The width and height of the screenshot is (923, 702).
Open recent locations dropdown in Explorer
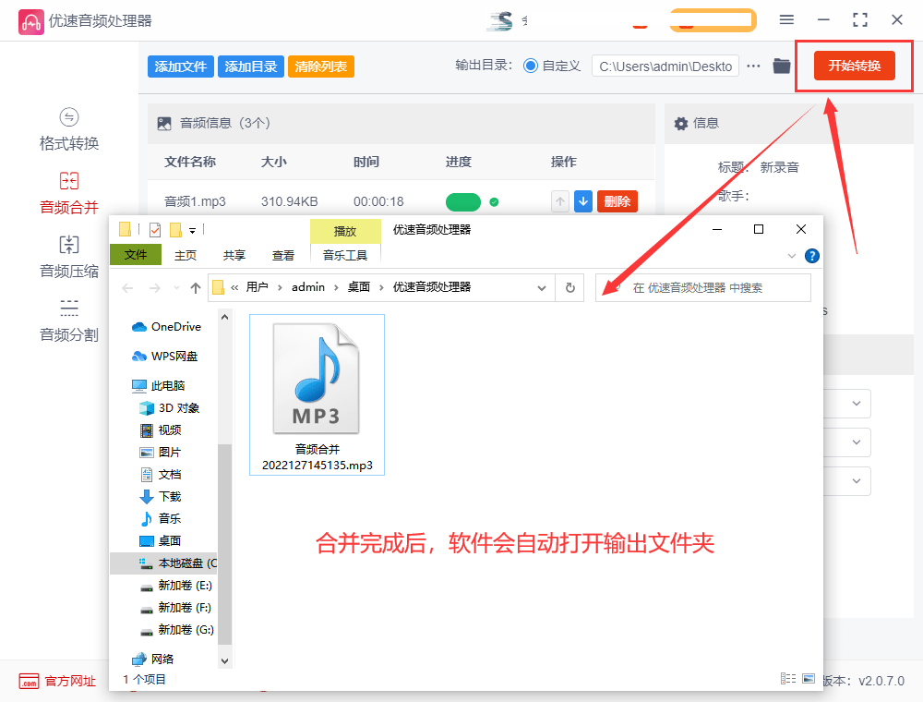pyautogui.click(x=176, y=288)
